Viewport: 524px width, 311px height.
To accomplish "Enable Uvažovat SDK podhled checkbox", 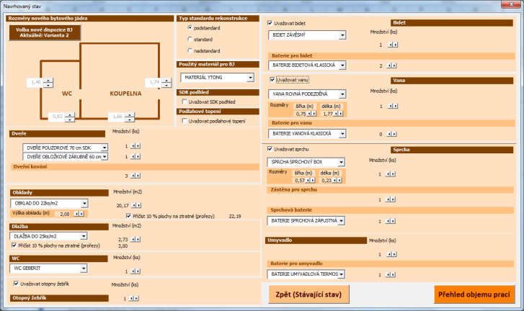I will 185,102.
